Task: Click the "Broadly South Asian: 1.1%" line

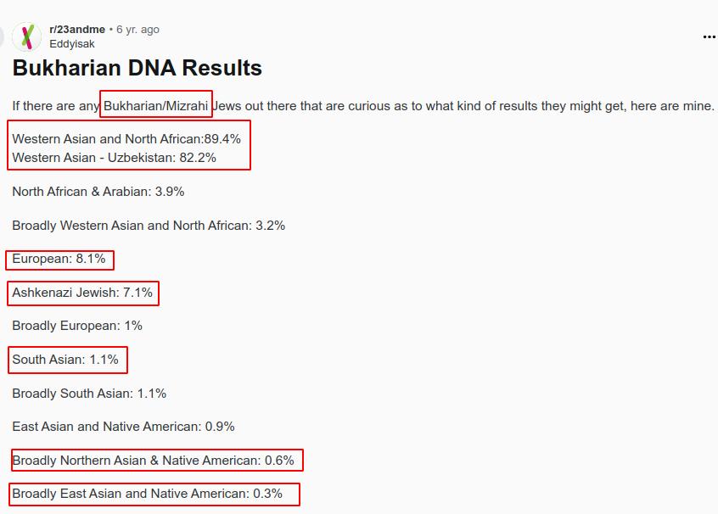Action: point(89,394)
